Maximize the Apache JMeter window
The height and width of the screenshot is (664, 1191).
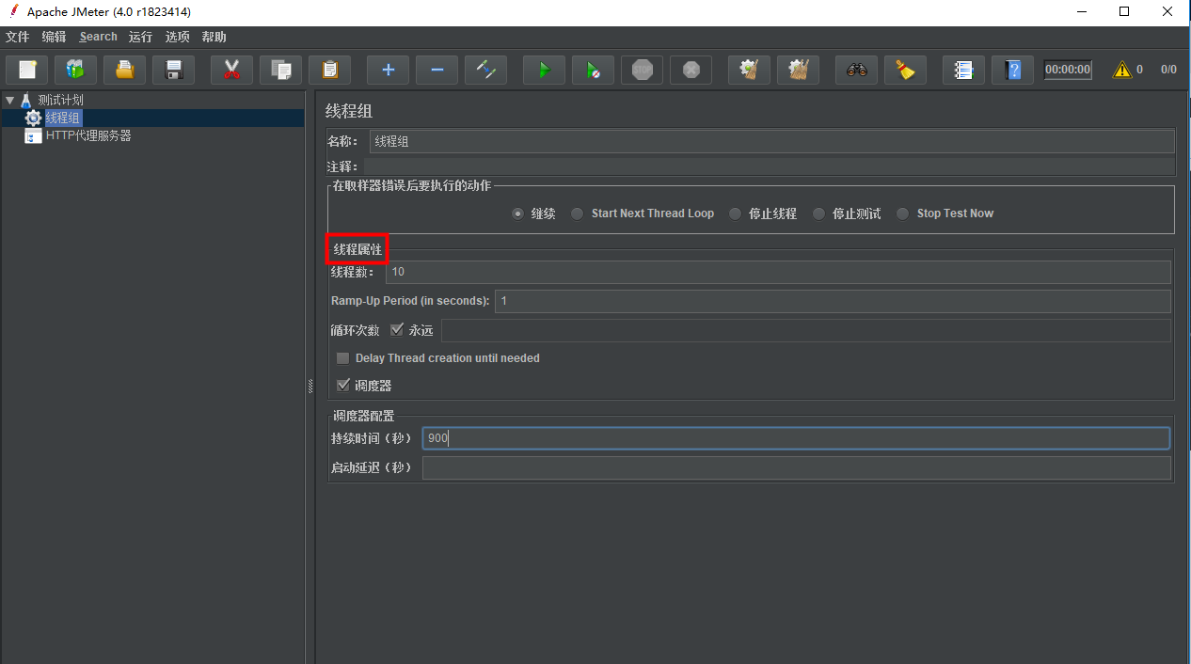point(1124,12)
